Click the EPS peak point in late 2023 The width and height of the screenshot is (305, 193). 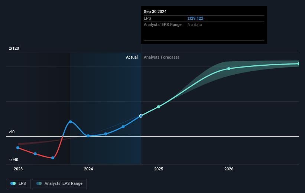click(71, 122)
